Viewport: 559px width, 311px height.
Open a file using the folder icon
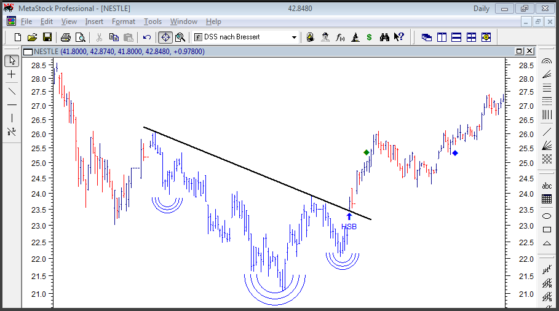click(33, 37)
